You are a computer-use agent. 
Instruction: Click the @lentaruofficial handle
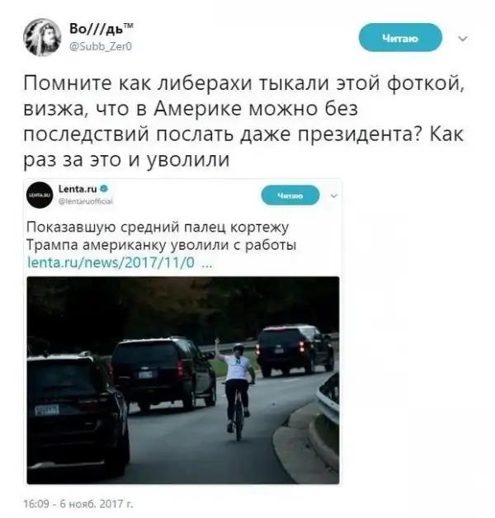point(86,201)
